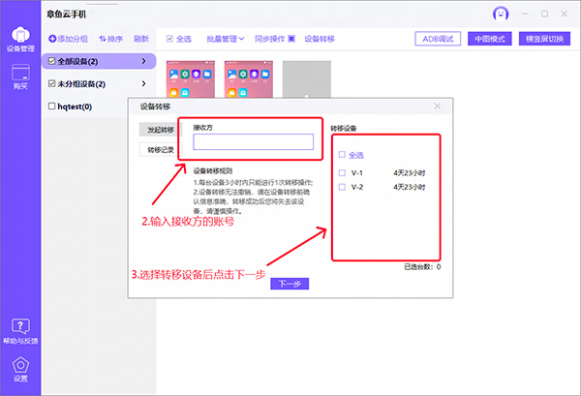This screenshot has width=581, height=396.
Task: Switch to the 转移记录 tab
Action: tap(160, 150)
